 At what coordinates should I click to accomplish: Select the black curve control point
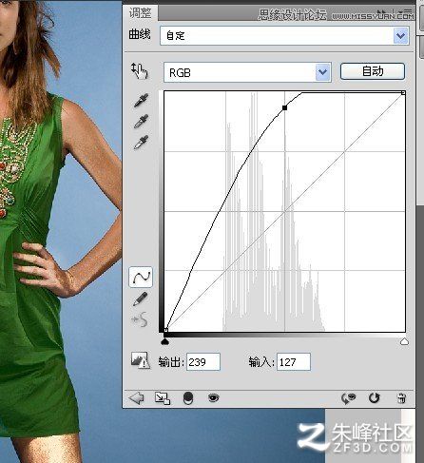[x=284, y=107]
